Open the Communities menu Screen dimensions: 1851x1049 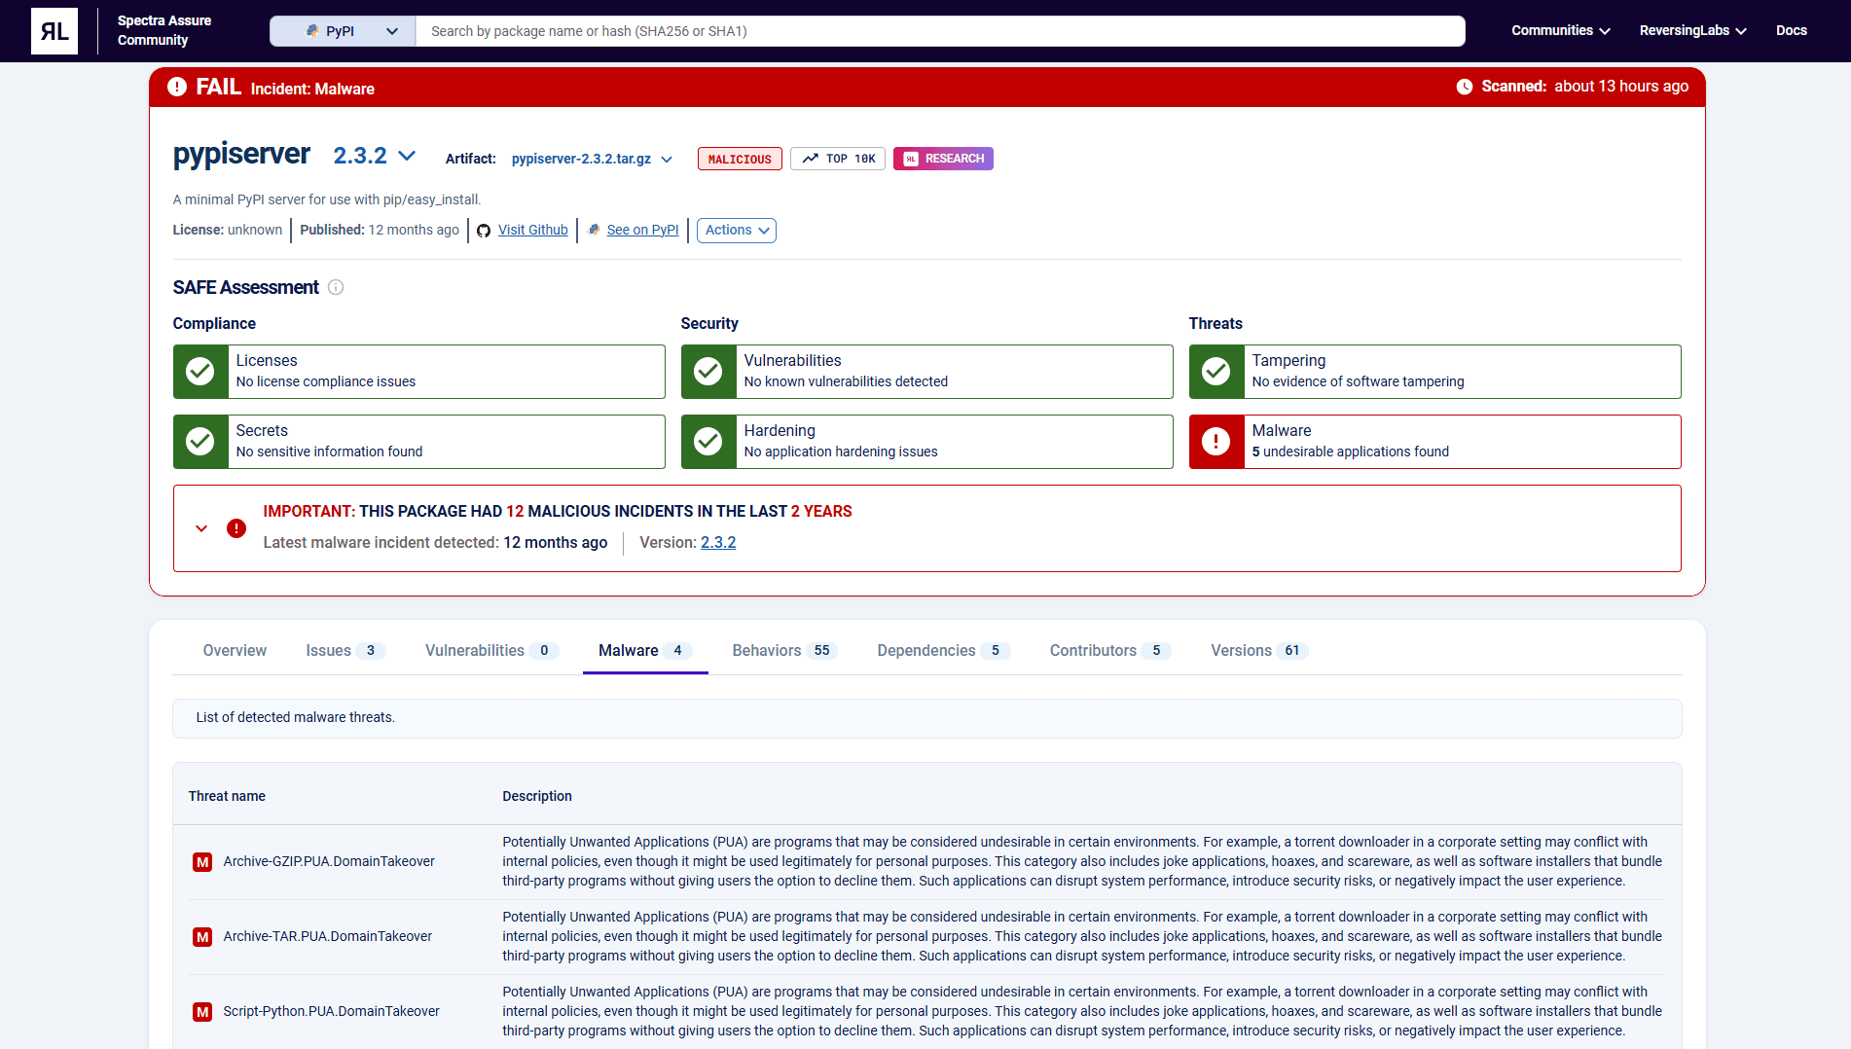point(1559,30)
